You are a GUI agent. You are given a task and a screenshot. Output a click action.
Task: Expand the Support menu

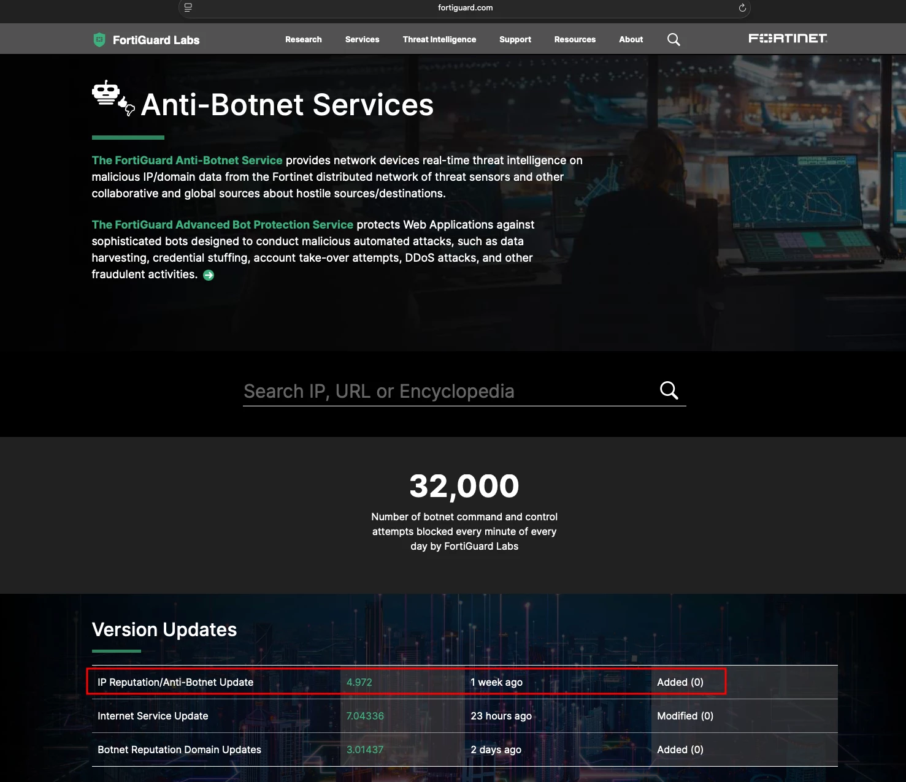tap(515, 39)
